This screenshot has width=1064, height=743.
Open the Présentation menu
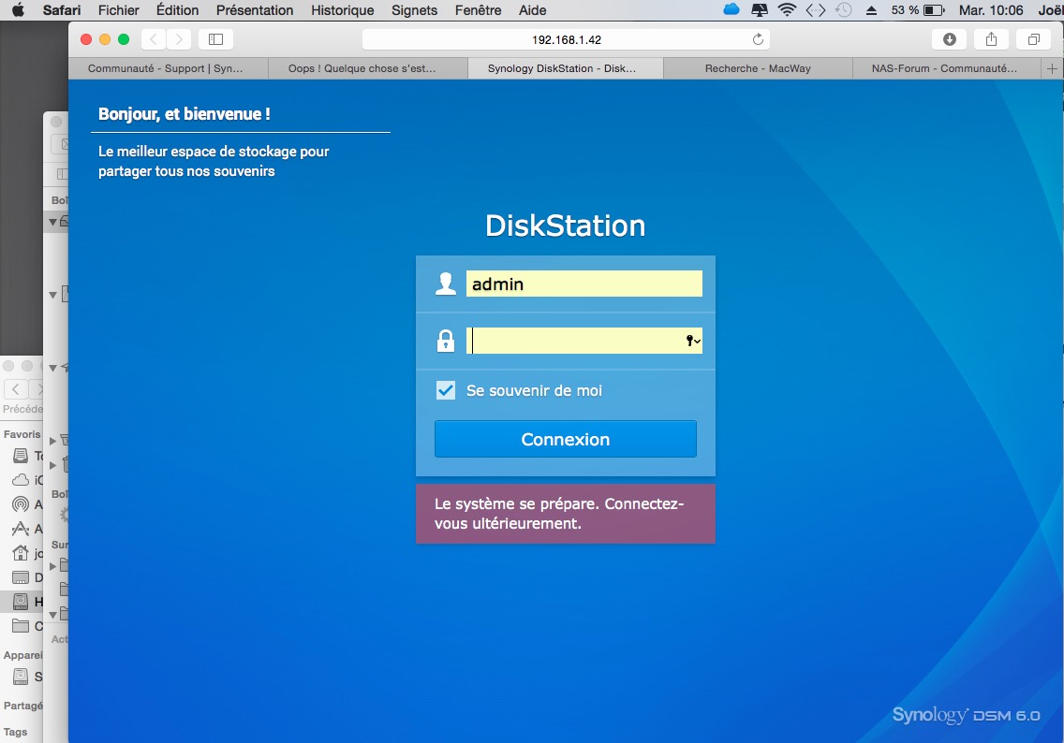click(x=255, y=10)
